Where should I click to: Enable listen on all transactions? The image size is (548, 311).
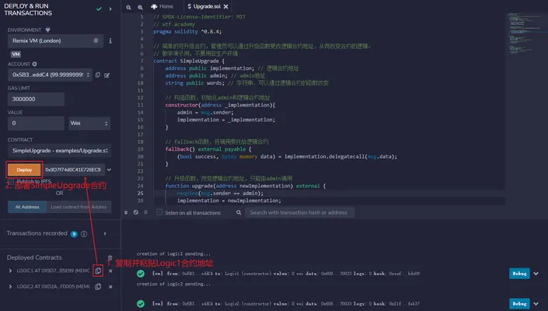[x=159, y=212]
